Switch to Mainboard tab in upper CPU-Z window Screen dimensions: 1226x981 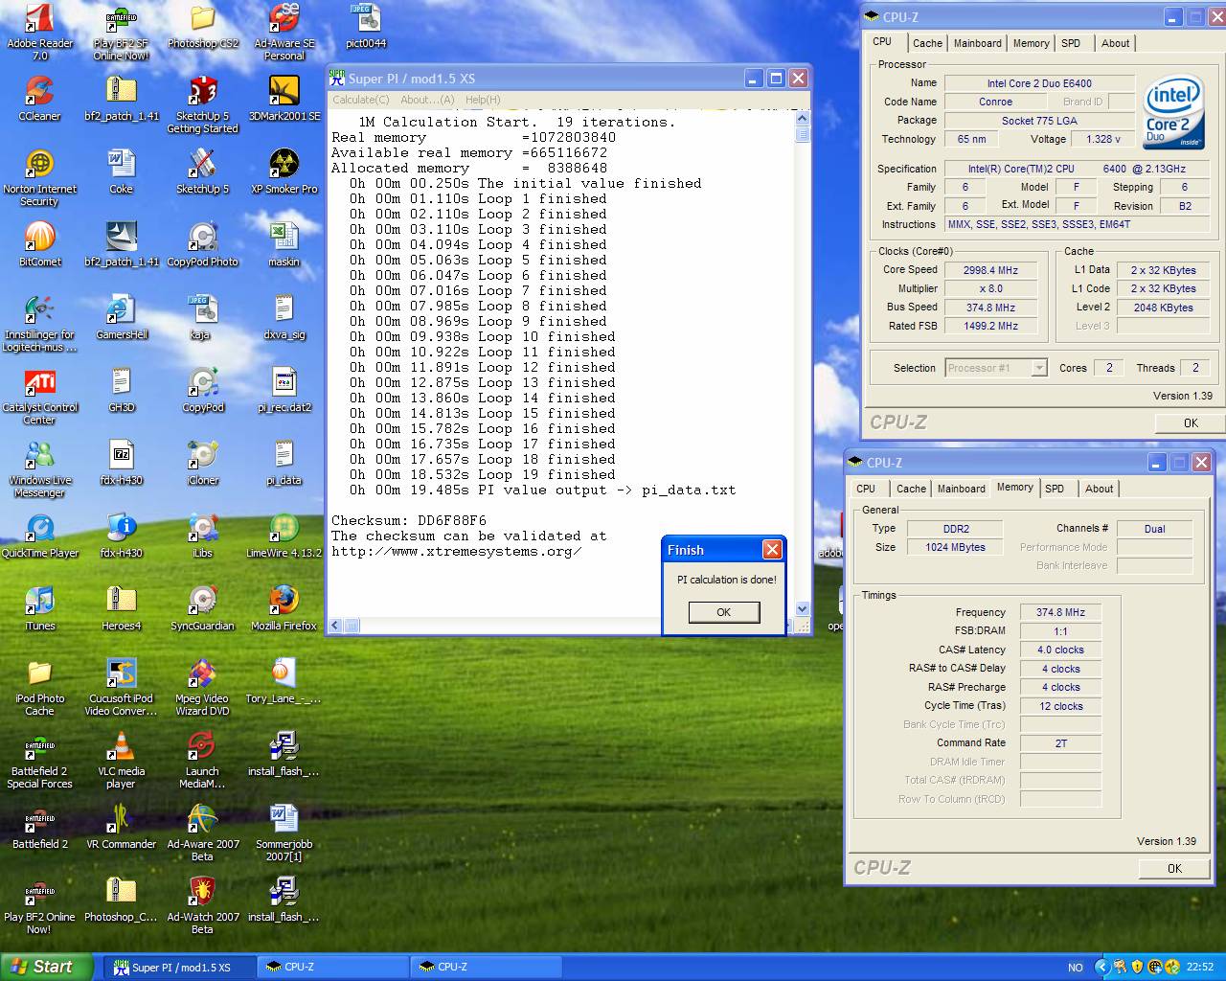point(977,43)
